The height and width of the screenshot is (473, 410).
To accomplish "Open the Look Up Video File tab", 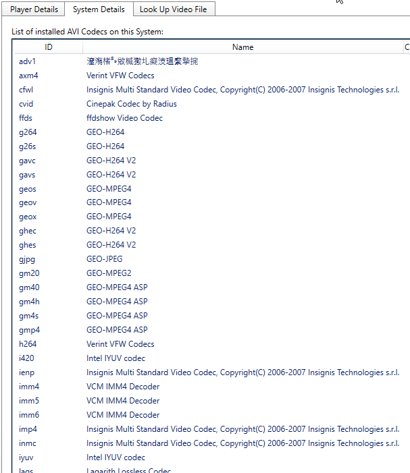I will (x=174, y=9).
